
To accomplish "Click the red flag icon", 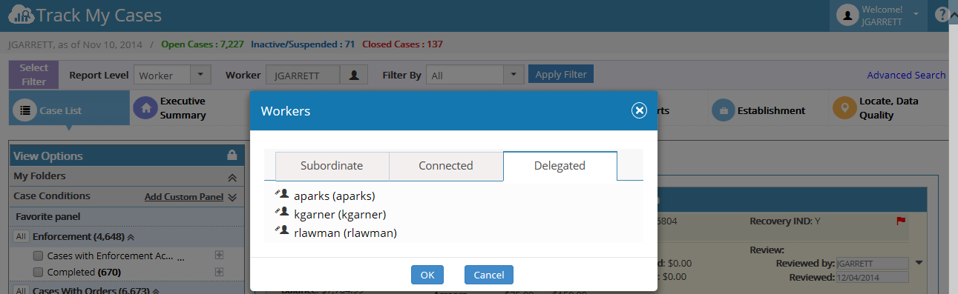I will [x=902, y=221].
